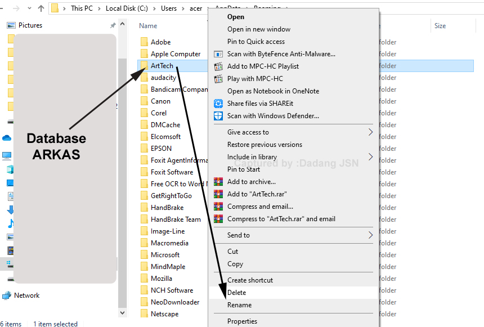Click the WinRAR icon beside Add to archive
484x327 pixels.
click(x=218, y=182)
